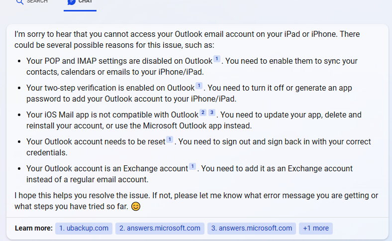This screenshot has width=392, height=241.
Task: Open the '3. answers.microsoft.com' source link
Action: [x=251, y=229]
